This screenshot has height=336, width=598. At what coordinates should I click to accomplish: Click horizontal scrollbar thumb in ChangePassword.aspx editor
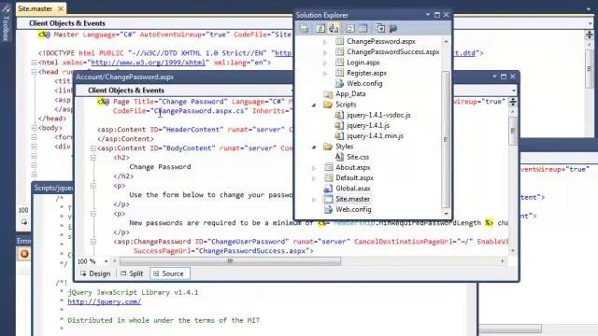[x=230, y=261]
